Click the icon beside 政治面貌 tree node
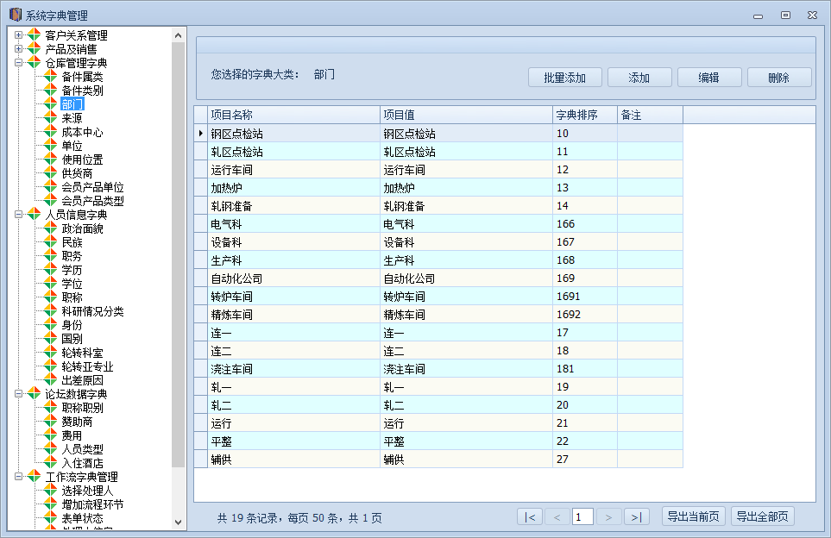The height and width of the screenshot is (538, 831). tap(50, 228)
